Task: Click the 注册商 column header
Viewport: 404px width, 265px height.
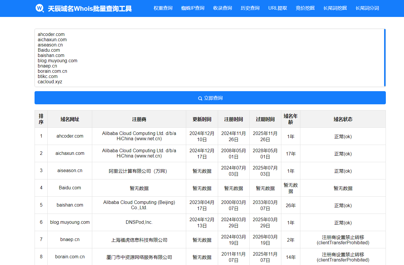Action: (139, 119)
